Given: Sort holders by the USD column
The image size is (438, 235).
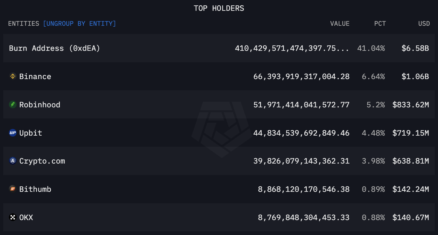Looking at the screenshot, I should click(x=424, y=23).
